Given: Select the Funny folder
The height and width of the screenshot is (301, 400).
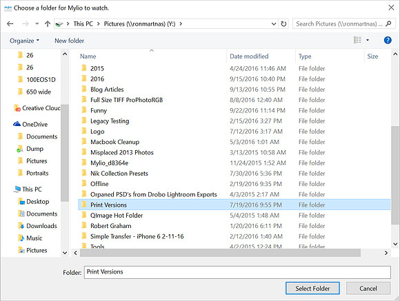Looking at the screenshot, I should (99, 111).
